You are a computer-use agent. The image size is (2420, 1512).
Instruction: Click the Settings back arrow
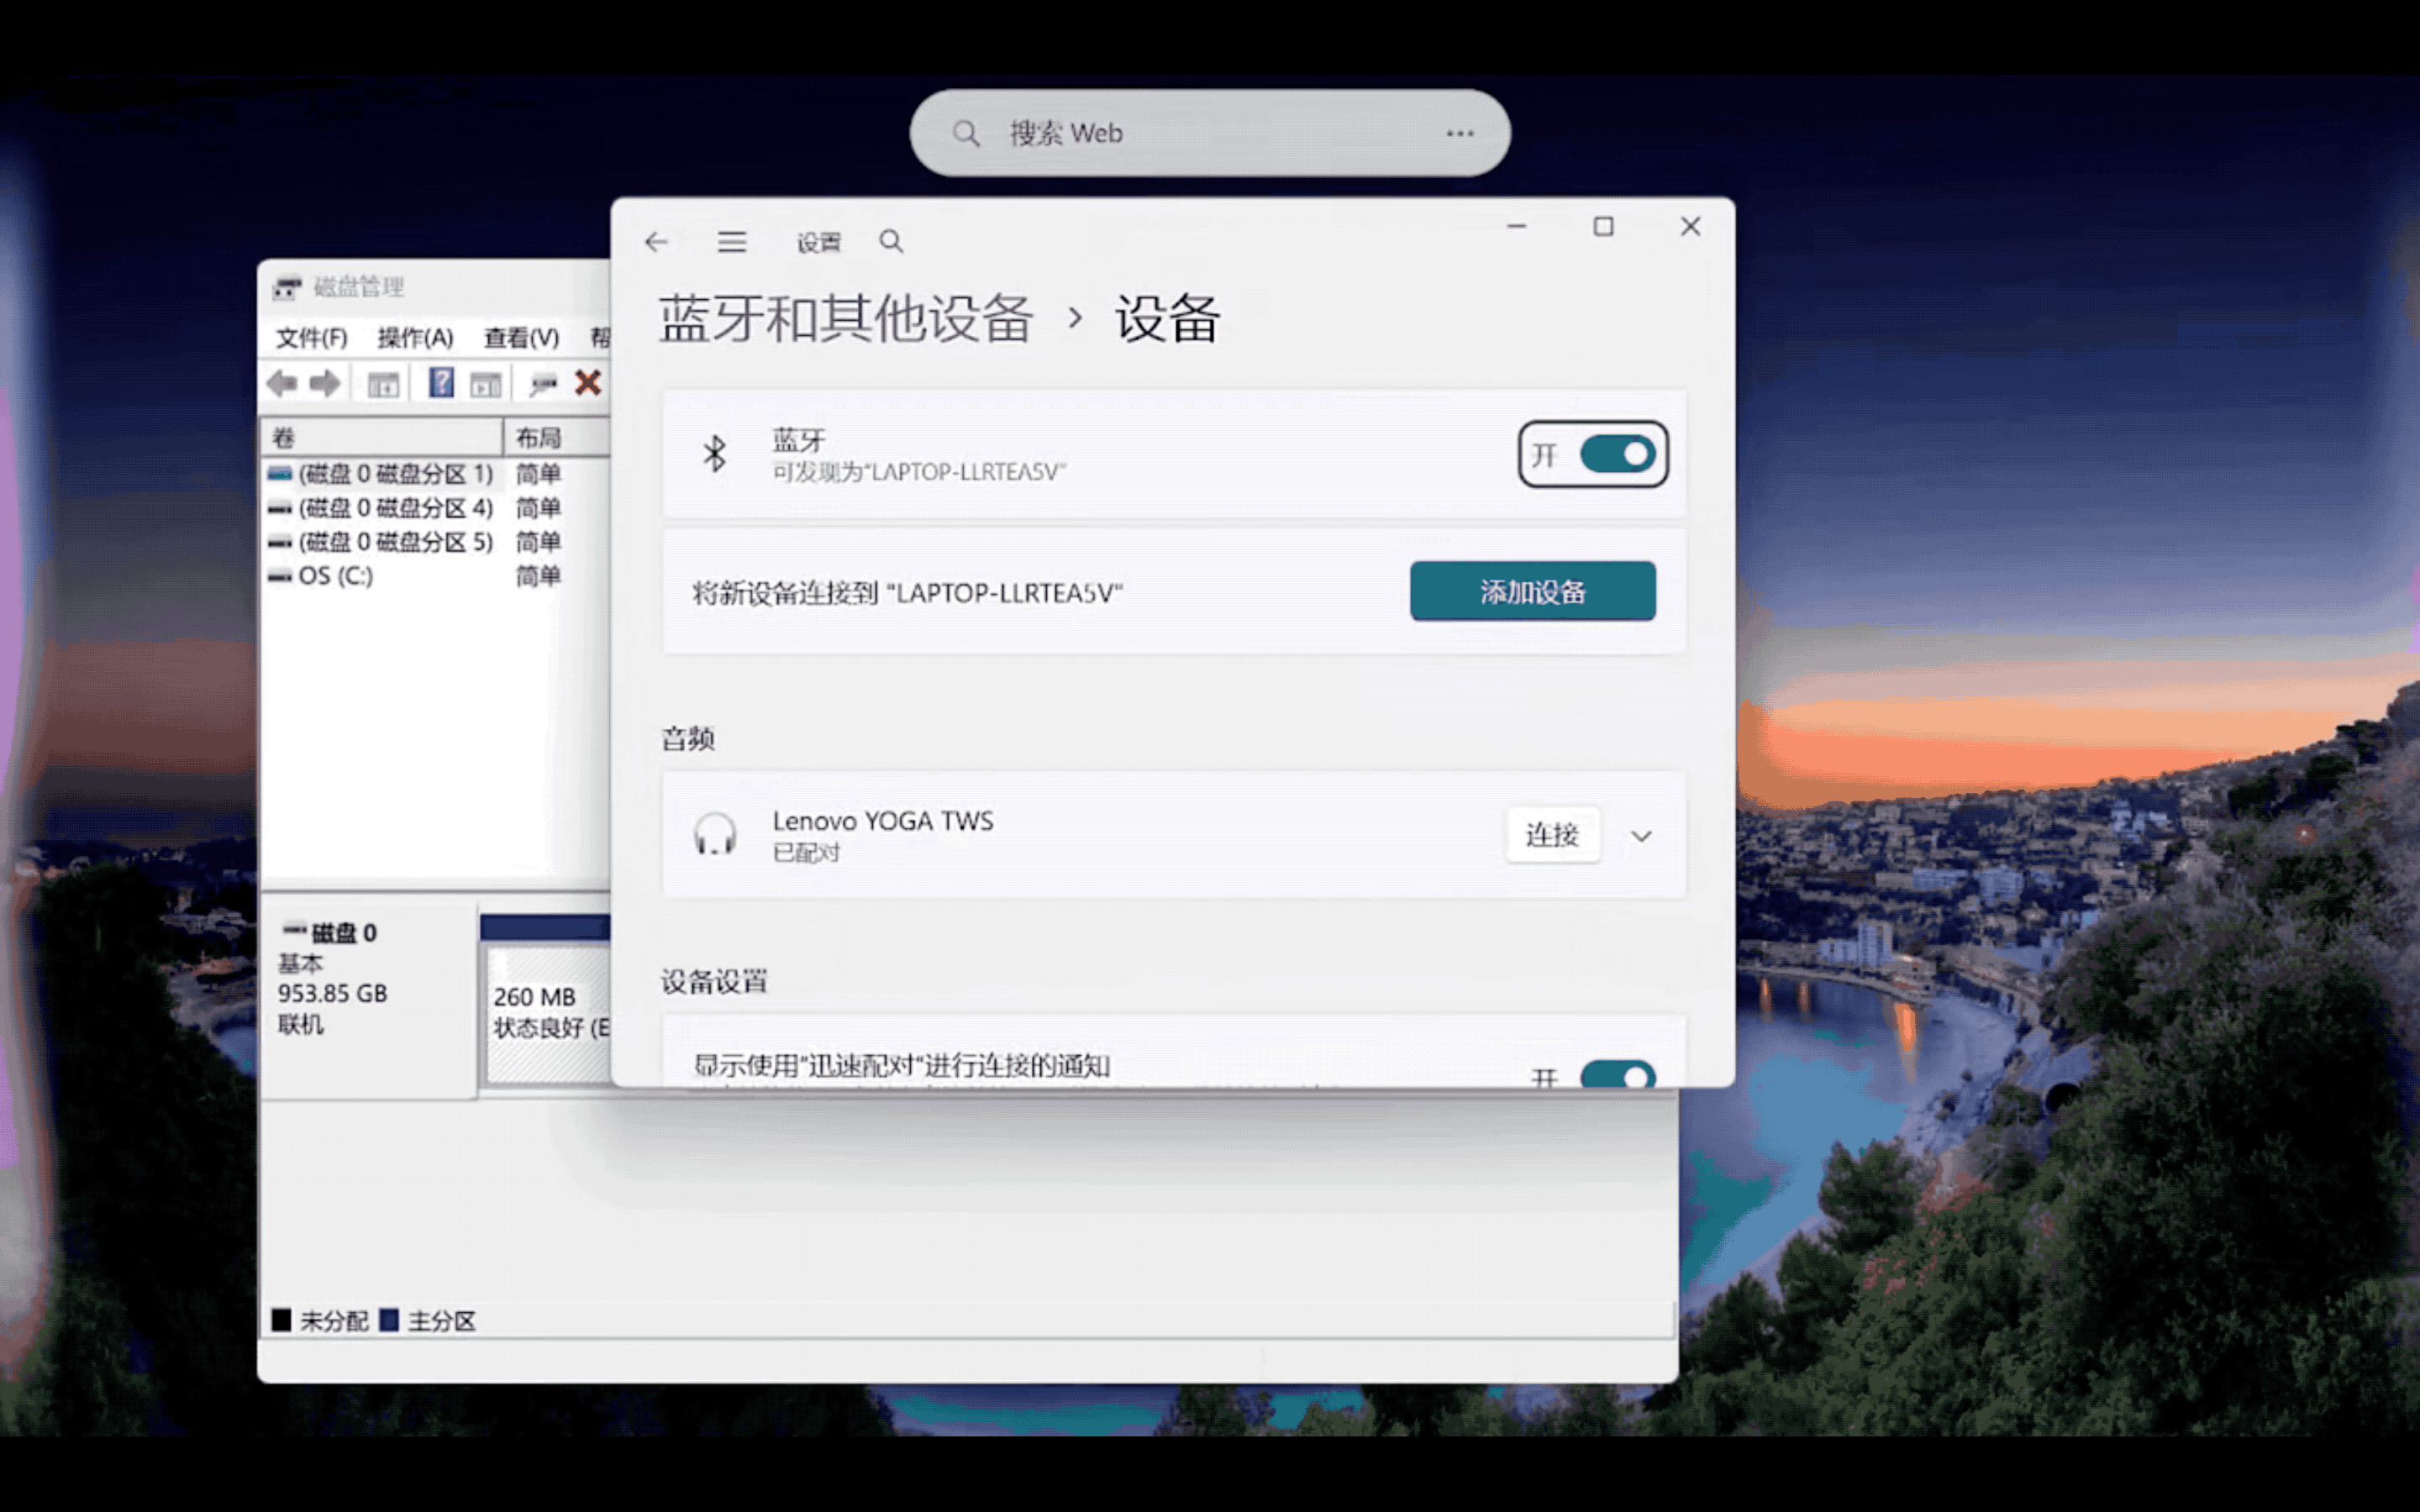coord(656,242)
